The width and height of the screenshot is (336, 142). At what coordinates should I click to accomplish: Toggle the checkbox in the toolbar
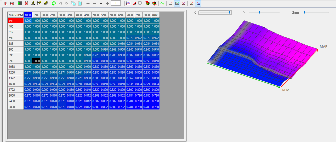coord(140,3)
